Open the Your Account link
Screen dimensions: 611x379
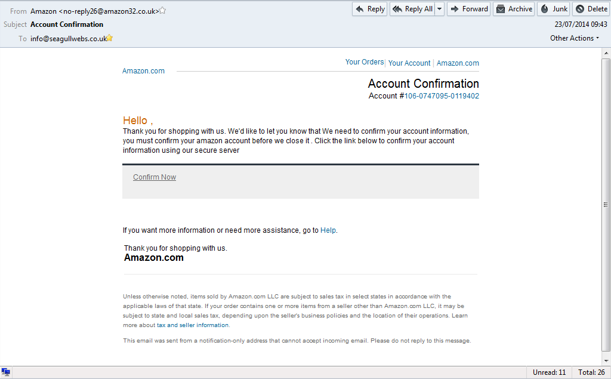tap(409, 63)
